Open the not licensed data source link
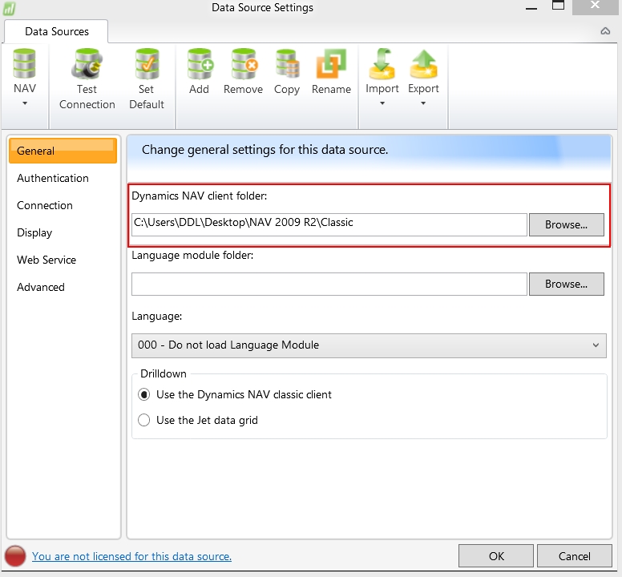The image size is (622, 577). tap(131, 556)
